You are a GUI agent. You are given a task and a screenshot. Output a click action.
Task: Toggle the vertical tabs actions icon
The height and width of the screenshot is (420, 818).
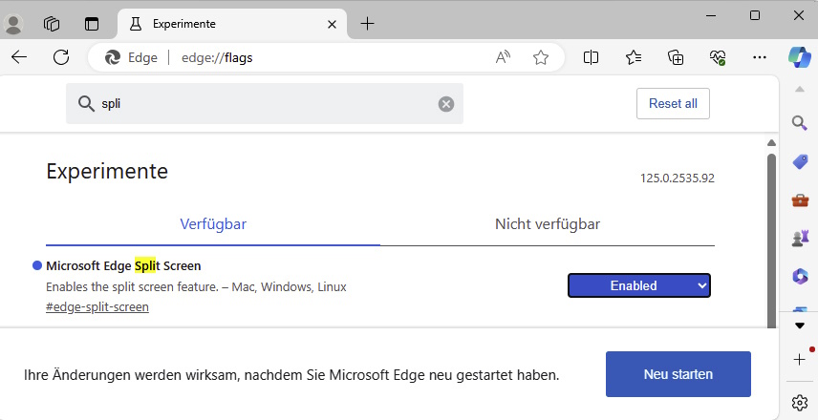coord(92,24)
